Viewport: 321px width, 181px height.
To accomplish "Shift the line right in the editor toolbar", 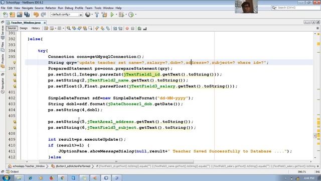I will point(120,28).
